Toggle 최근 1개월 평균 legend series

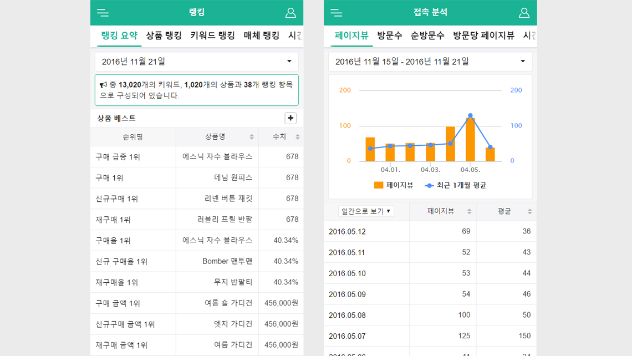456,185
